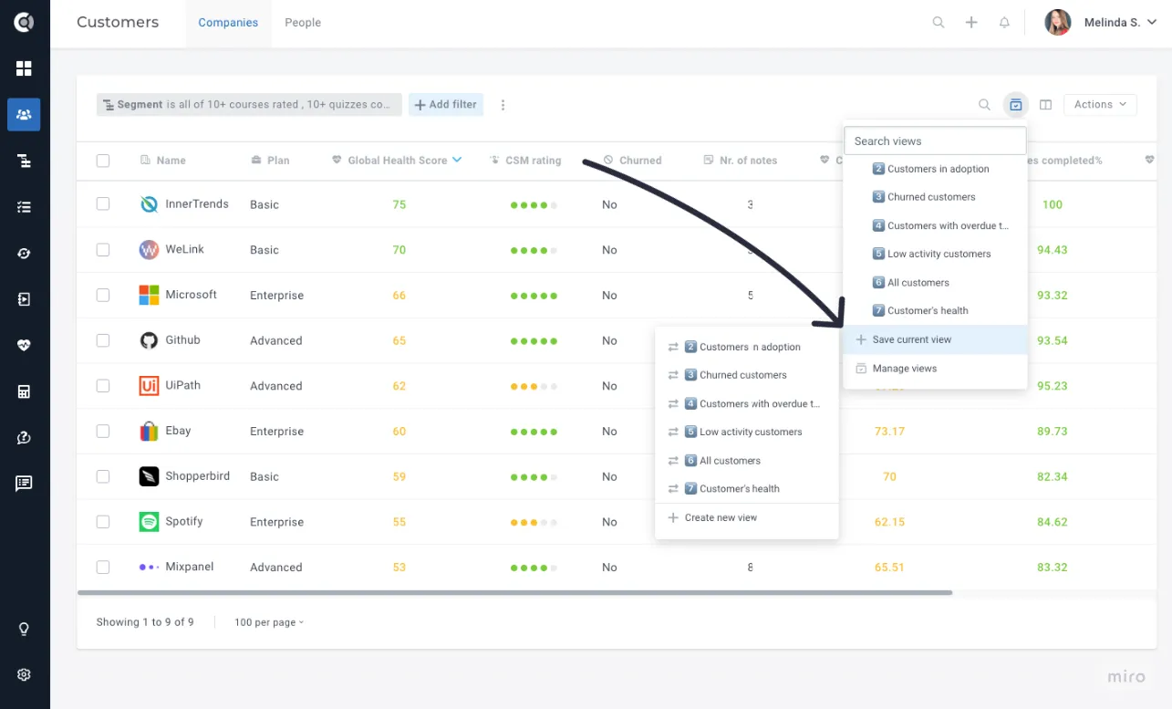Open the Customers people icon in sidebar
This screenshot has height=709, width=1172.
tap(24, 114)
